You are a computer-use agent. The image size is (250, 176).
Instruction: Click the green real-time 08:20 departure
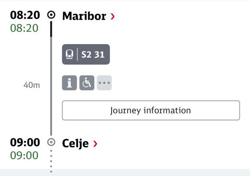[24, 28]
